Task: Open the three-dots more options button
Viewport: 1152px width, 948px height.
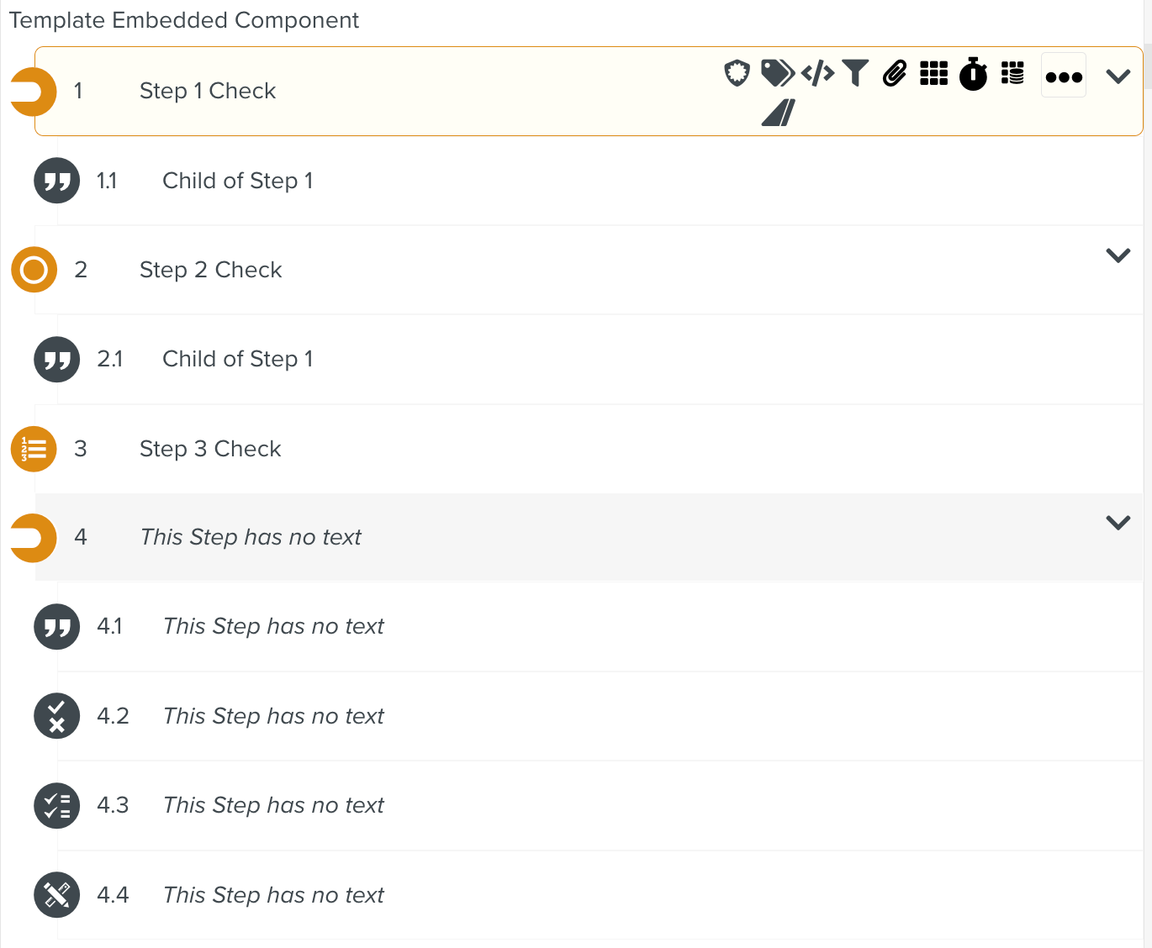Action: pyautogui.click(x=1064, y=76)
